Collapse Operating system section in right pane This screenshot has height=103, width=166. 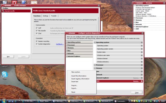[x=95, y=43]
